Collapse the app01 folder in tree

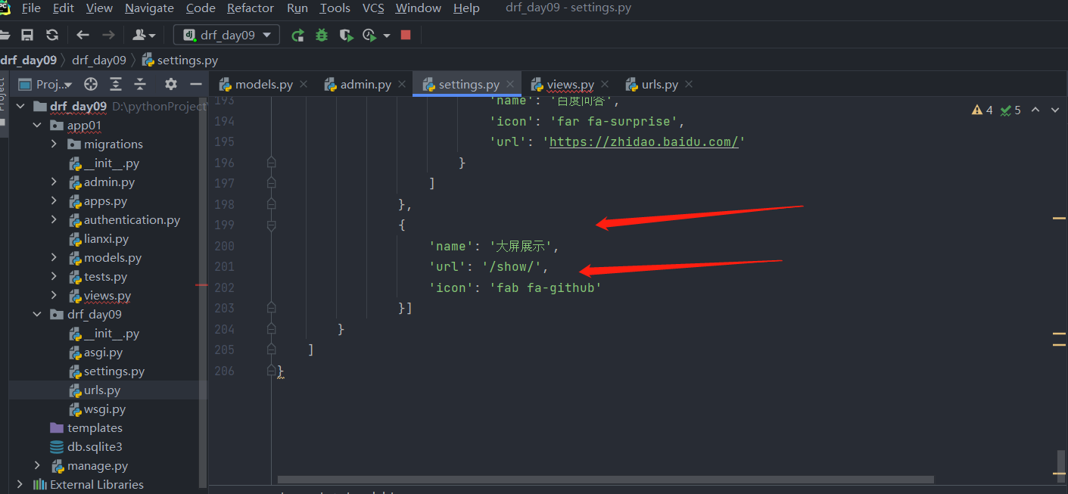(37, 126)
